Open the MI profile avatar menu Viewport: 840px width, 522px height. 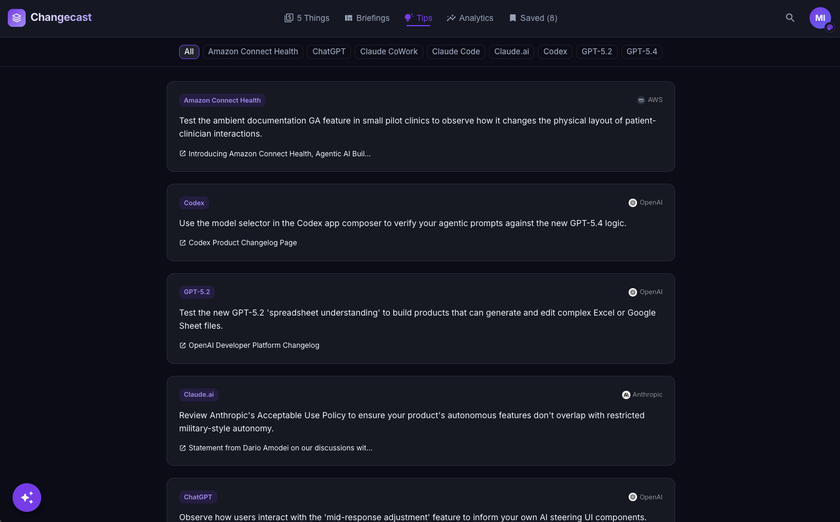(820, 18)
